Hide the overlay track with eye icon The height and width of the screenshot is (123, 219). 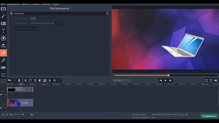[1, 95]
